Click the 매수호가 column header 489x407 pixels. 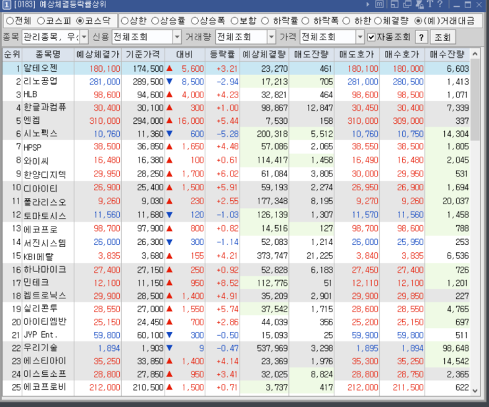pyautogui.click(x=401, y=55)
